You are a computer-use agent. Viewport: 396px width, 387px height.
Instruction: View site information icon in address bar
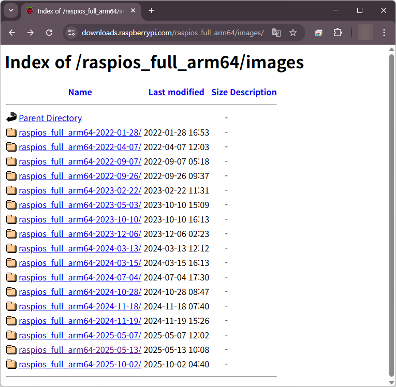(71, 33)
